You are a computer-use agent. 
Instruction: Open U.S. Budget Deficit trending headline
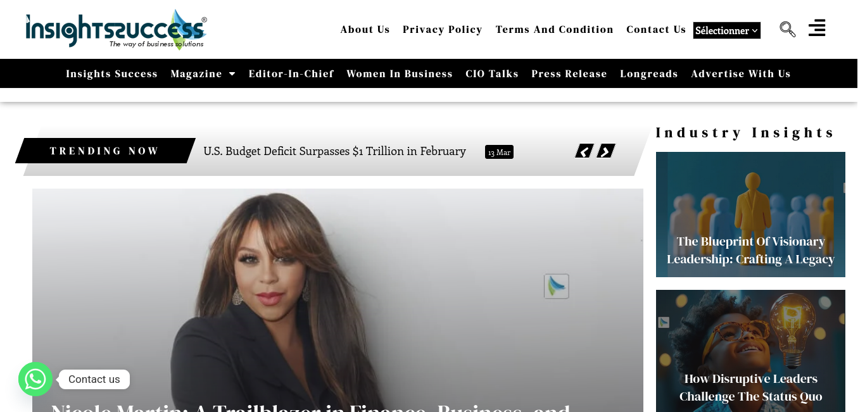[x=334, y=151]
